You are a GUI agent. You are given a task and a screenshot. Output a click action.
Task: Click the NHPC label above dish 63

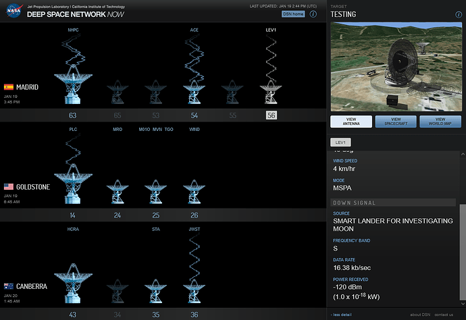point(73,30)
